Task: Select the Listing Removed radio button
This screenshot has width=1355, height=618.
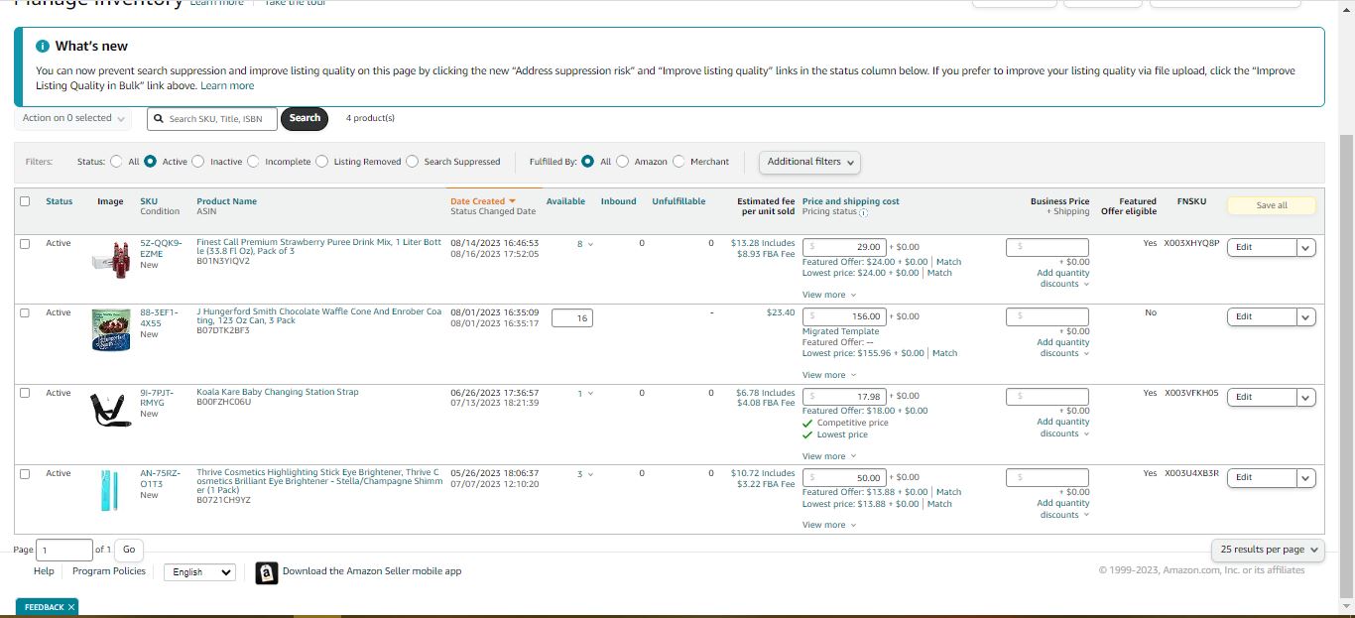Action: [x=321, y=162]
